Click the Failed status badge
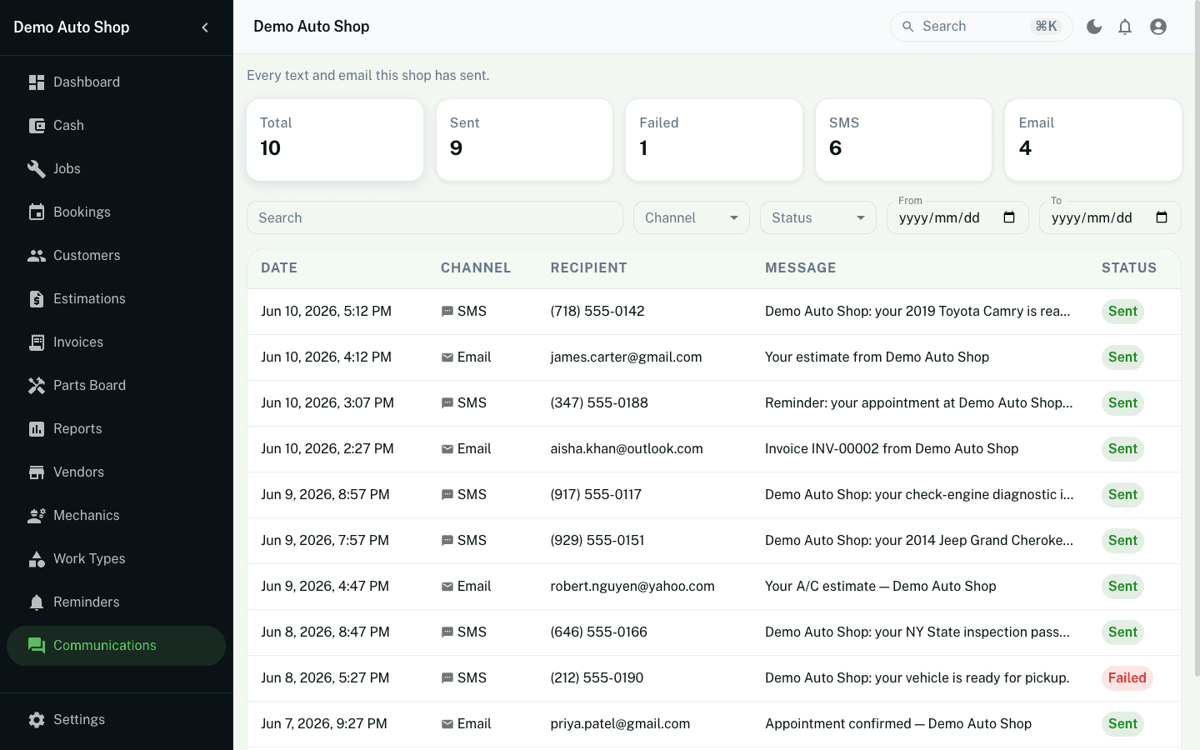This screenshot has width=1200, height=750. tap(1127, 677)
